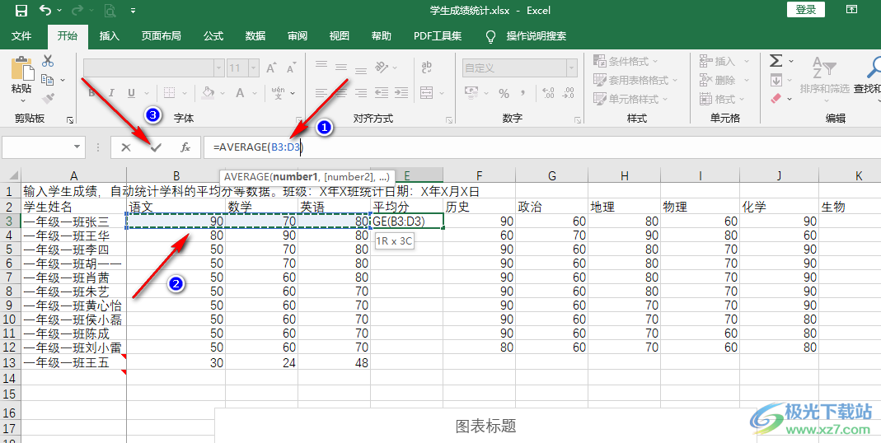This screenshot has width=881, height=443.
Task: Click inside the formula bar text
Action: (x=257, y=147)
